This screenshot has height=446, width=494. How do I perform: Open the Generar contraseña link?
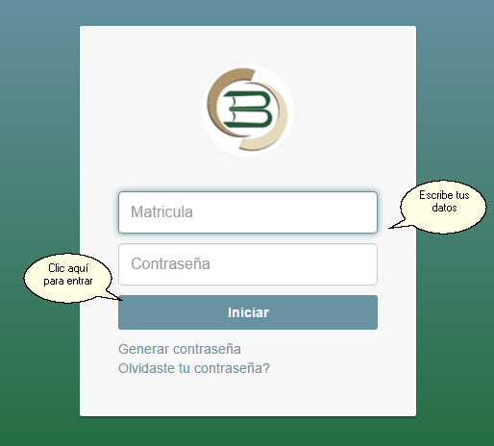tap(180, 349)
